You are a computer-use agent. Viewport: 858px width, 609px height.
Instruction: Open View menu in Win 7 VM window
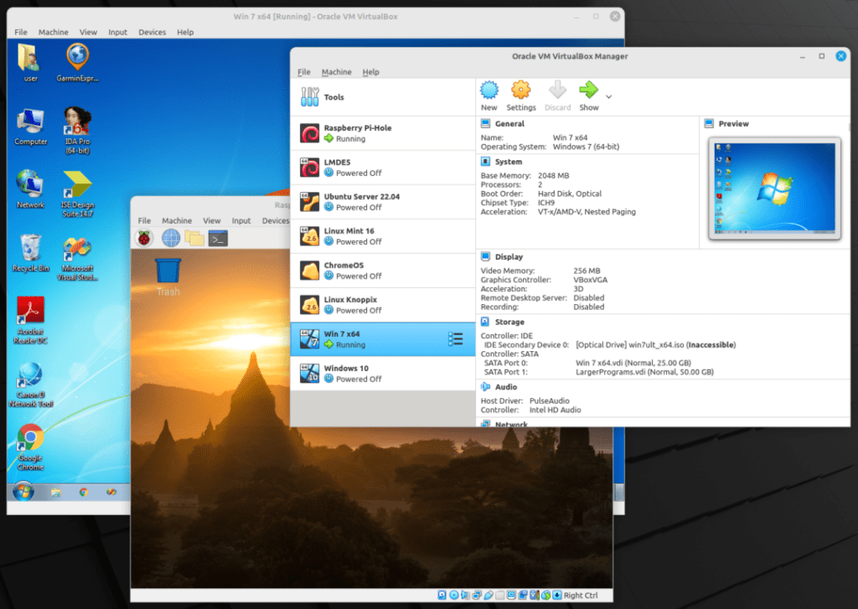[x=88, y=33]
